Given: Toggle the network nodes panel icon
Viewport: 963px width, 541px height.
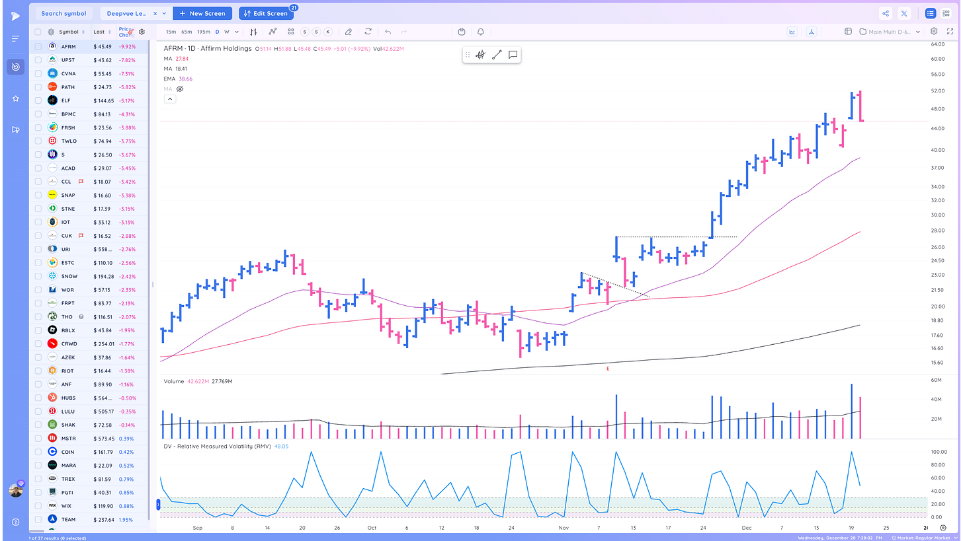Looking at the screenshot, I should click(x=812, y=32).
